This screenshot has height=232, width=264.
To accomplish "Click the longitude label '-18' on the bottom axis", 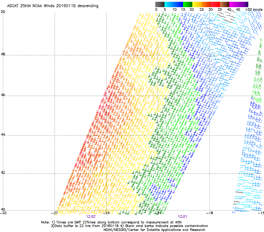I will coord(210,213).
